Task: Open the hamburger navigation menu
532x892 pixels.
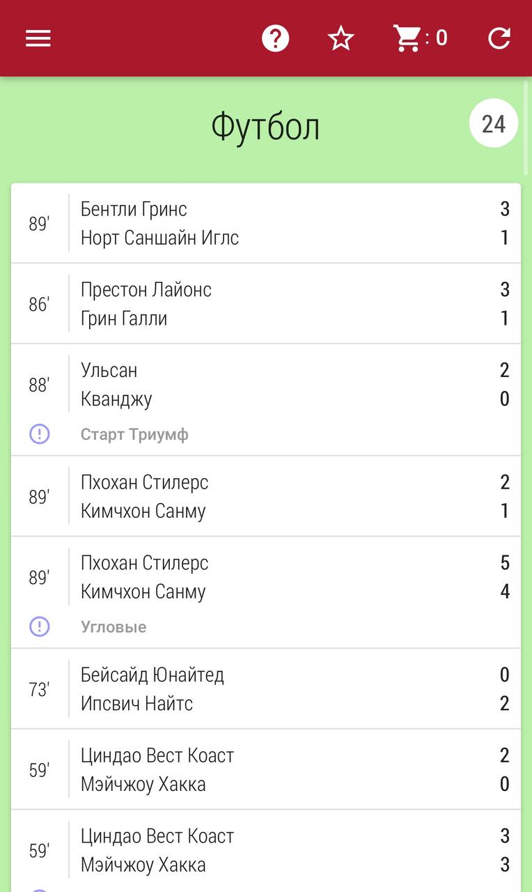Action: [x=38, y=38]
